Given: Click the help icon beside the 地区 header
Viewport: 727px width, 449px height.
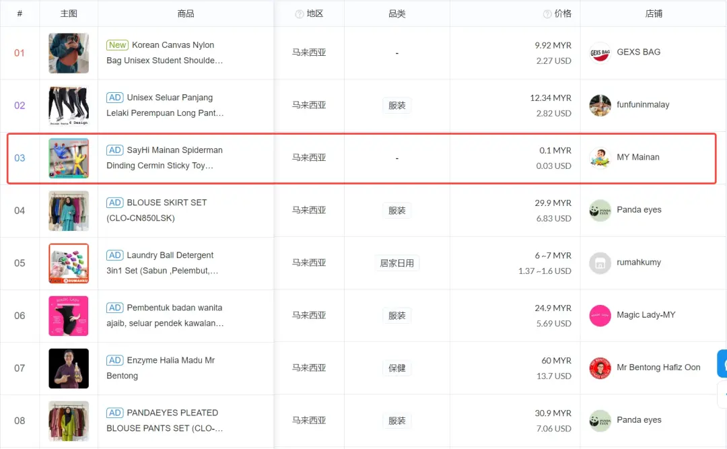Looking at the screenshot, I should [300, 14].
